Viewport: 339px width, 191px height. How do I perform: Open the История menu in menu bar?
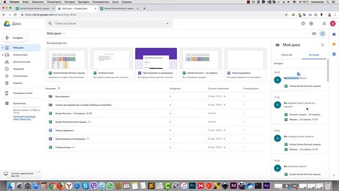pyautogui.click(x=69, y=2)
